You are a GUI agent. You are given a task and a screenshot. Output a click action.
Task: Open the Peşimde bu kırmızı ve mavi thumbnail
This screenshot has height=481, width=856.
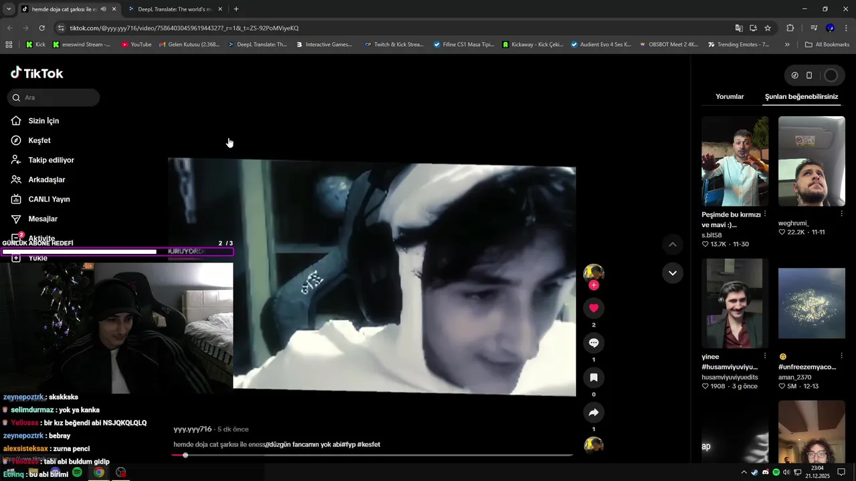735,161
